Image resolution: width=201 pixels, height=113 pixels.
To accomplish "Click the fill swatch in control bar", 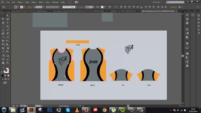I will click(x=15, y=7).
